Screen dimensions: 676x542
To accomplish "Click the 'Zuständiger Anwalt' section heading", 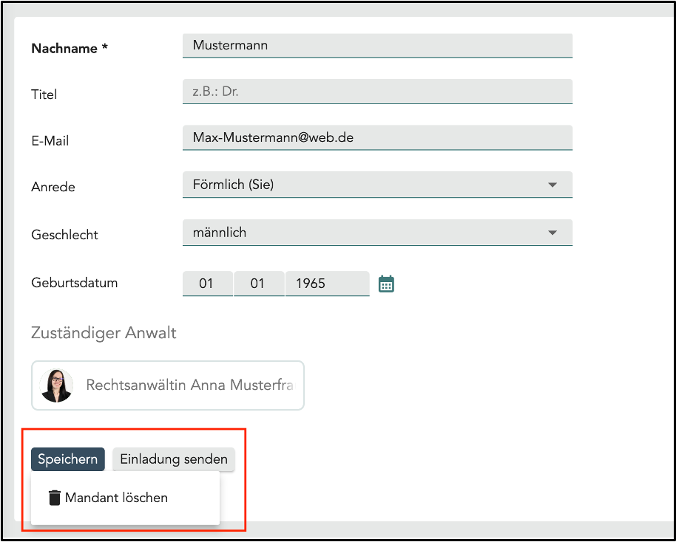I will point(104,333).
